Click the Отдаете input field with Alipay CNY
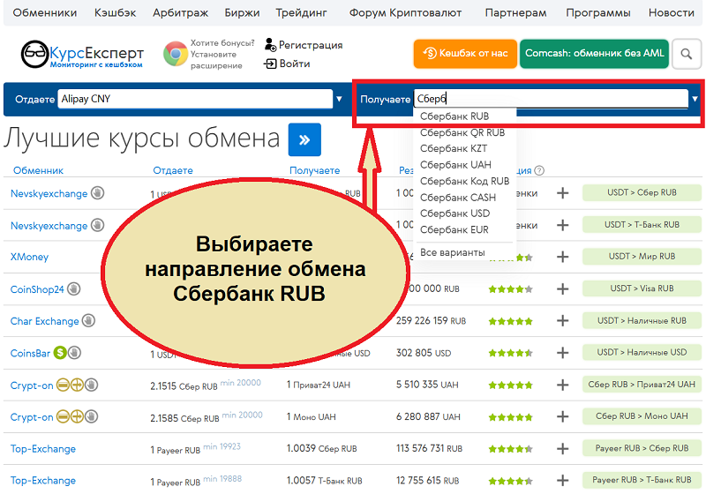The image size is (706, 494). point(195,99)
